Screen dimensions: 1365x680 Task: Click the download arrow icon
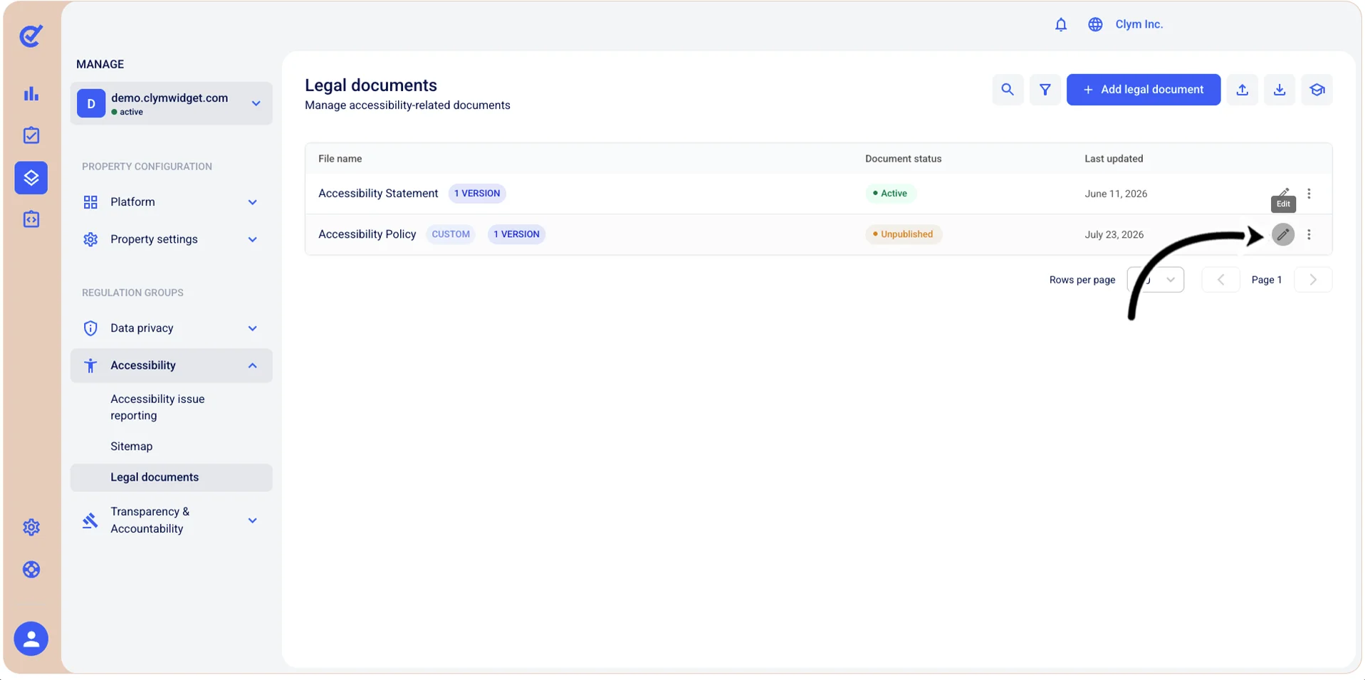pos(1280,90)
